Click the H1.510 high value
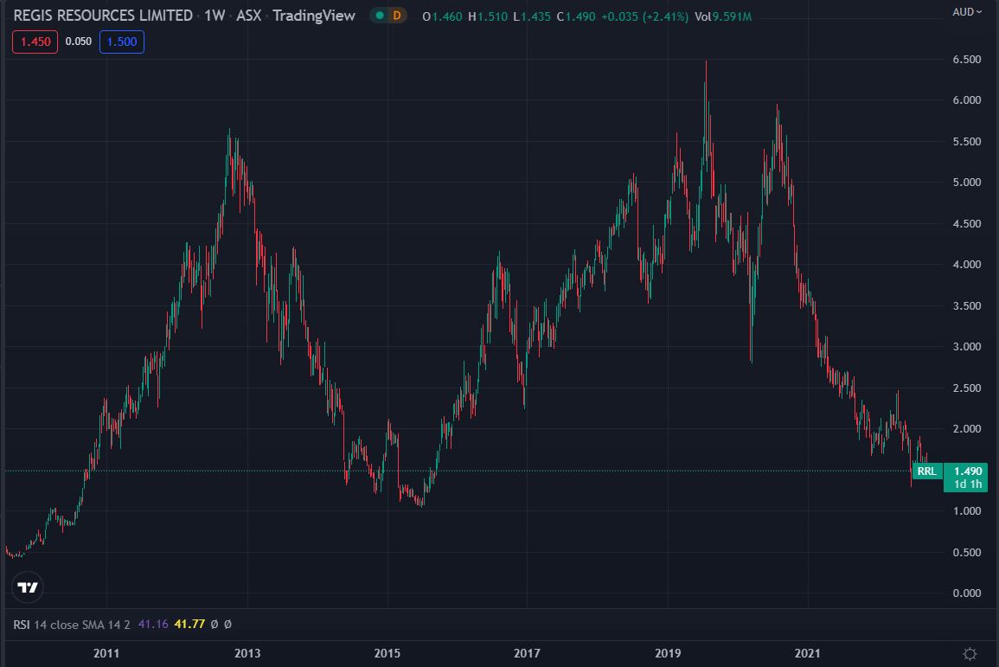 point(488,16)
